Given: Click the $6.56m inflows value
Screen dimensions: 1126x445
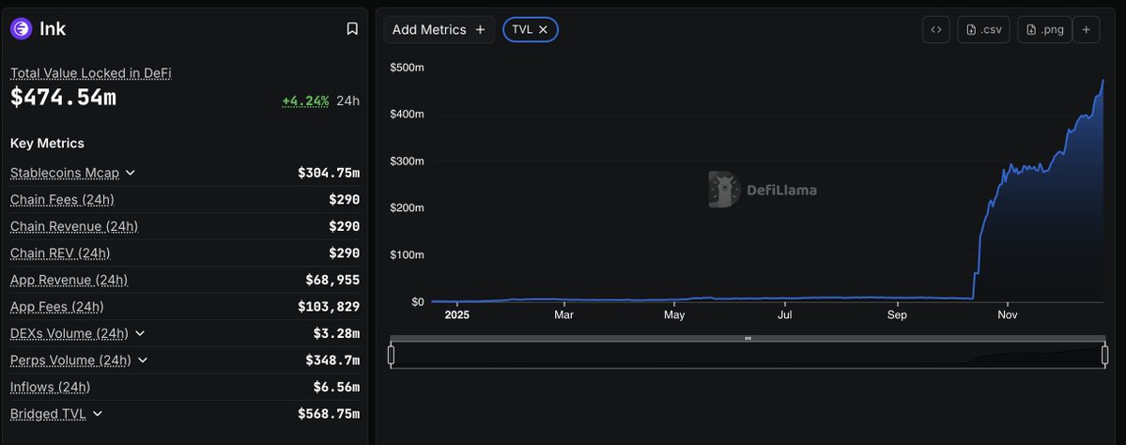Looking at the screenshot, I should pyautogui.click(x=336, y=387).
